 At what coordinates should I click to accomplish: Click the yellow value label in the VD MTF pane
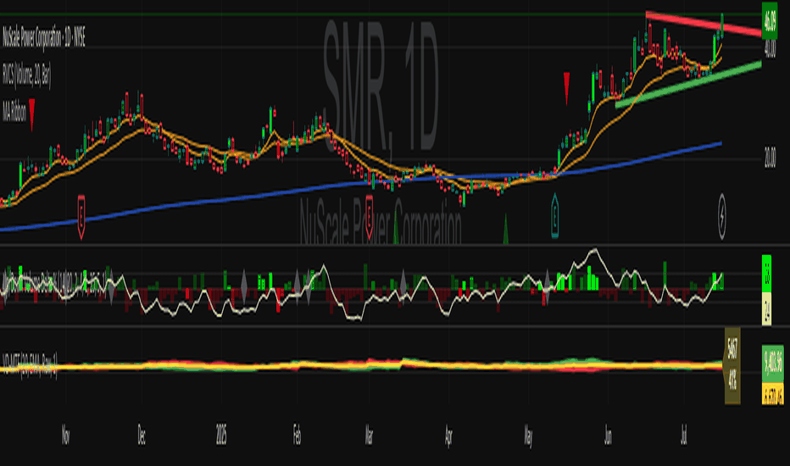[x=773, y=394]
